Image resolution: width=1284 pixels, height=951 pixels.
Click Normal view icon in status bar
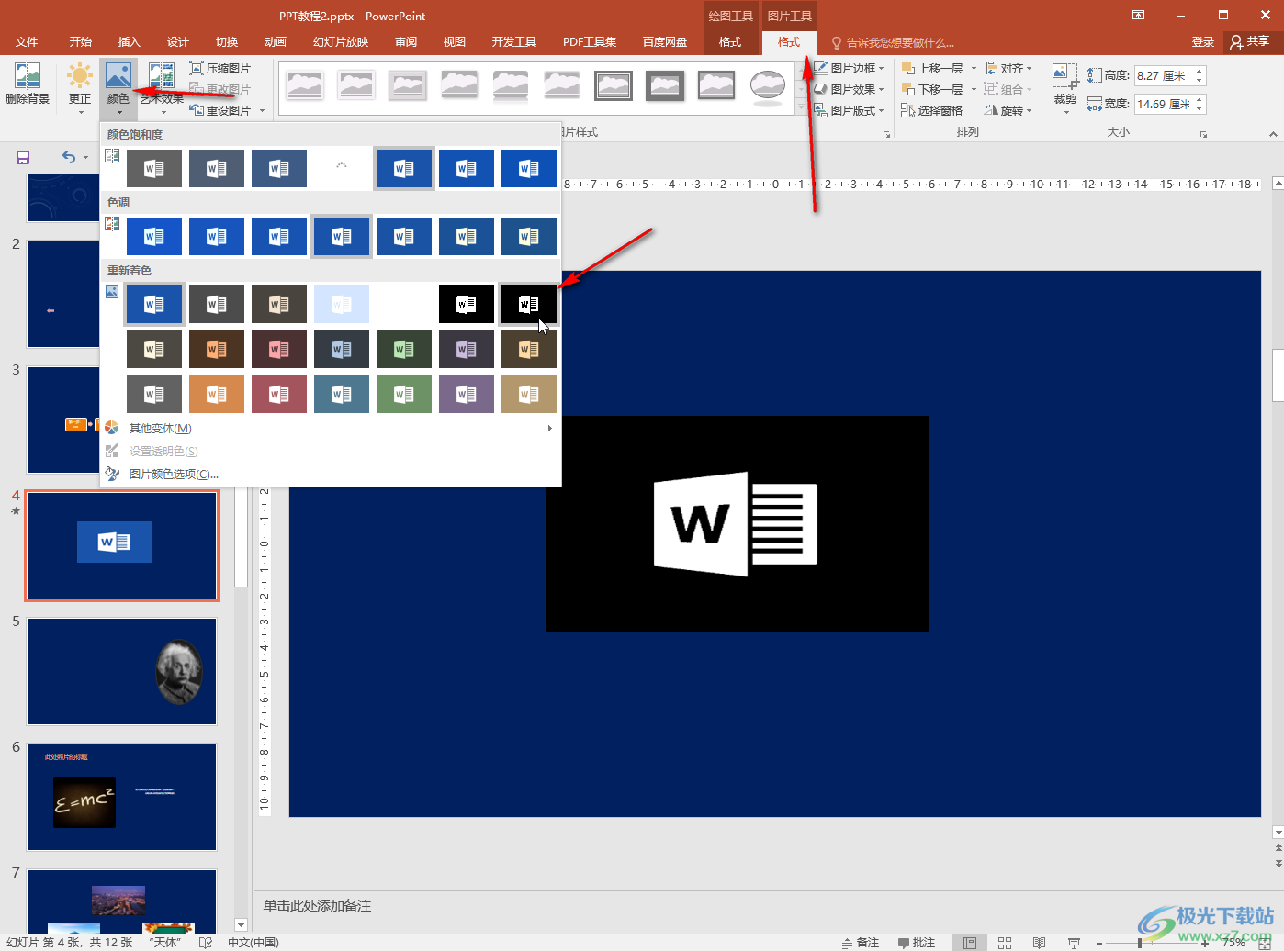(x=970, y=943)
